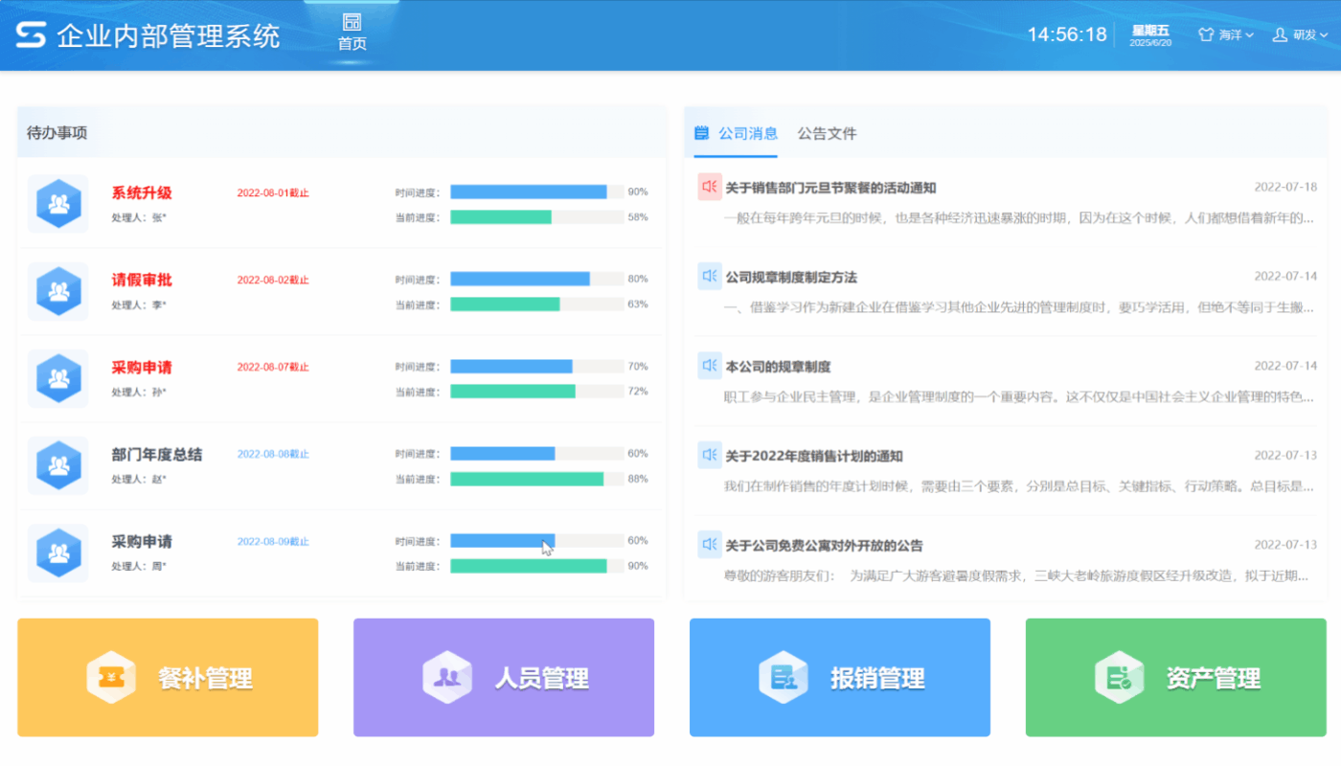Select the 资产管理 asset management icon

point(1117,677)
